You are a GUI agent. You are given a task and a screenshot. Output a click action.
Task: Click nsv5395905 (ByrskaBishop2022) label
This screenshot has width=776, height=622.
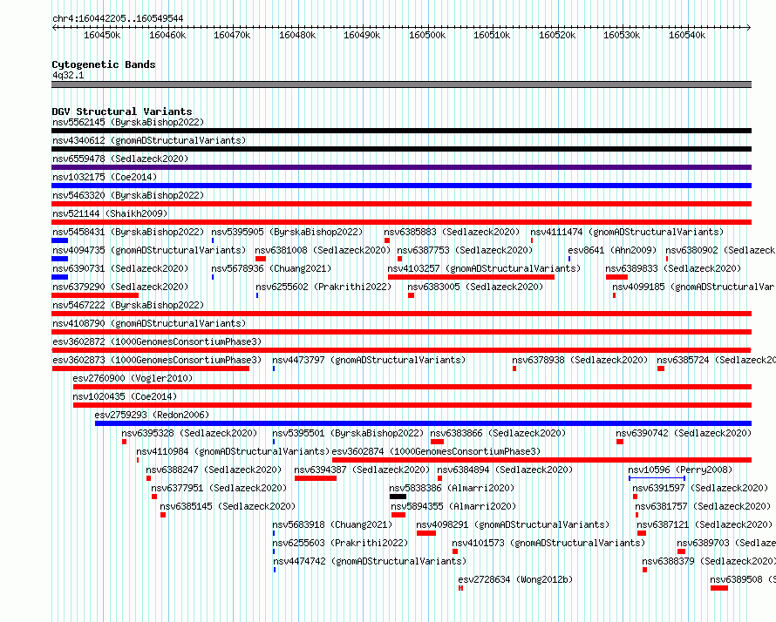(287, 232)
